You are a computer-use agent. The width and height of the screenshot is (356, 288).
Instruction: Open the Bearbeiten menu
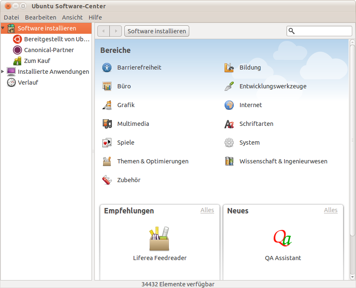41,18
